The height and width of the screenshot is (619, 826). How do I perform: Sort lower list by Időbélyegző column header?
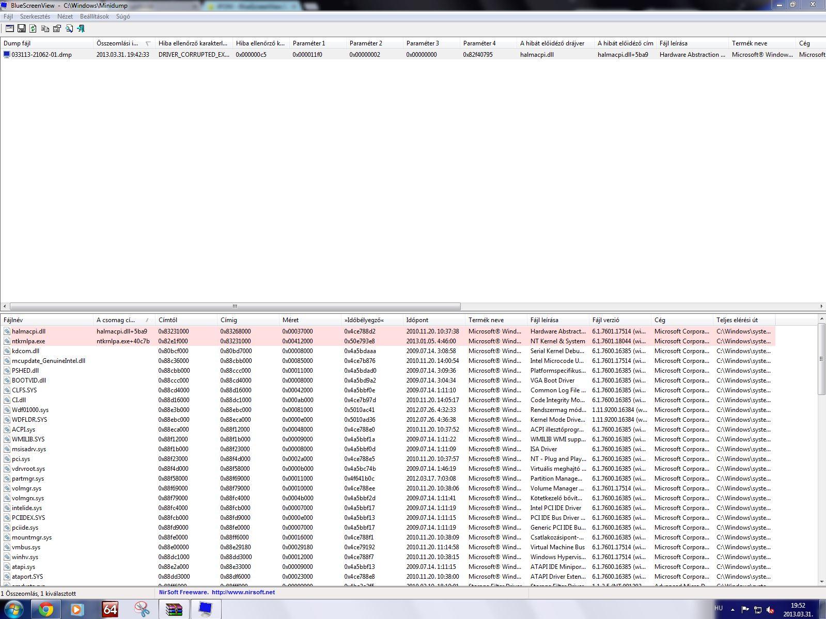point(372,320)
